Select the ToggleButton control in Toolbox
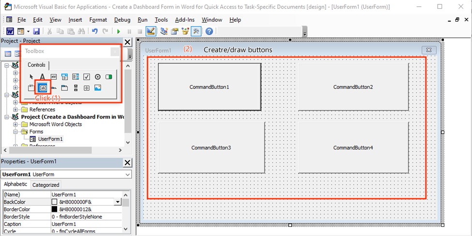This screenshot has height=236, width=472. (x=108, y=77)
